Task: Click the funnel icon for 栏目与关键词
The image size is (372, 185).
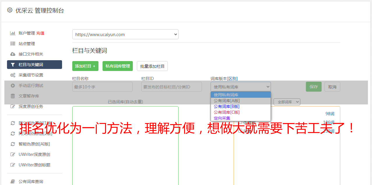Action: click(13, 65)
